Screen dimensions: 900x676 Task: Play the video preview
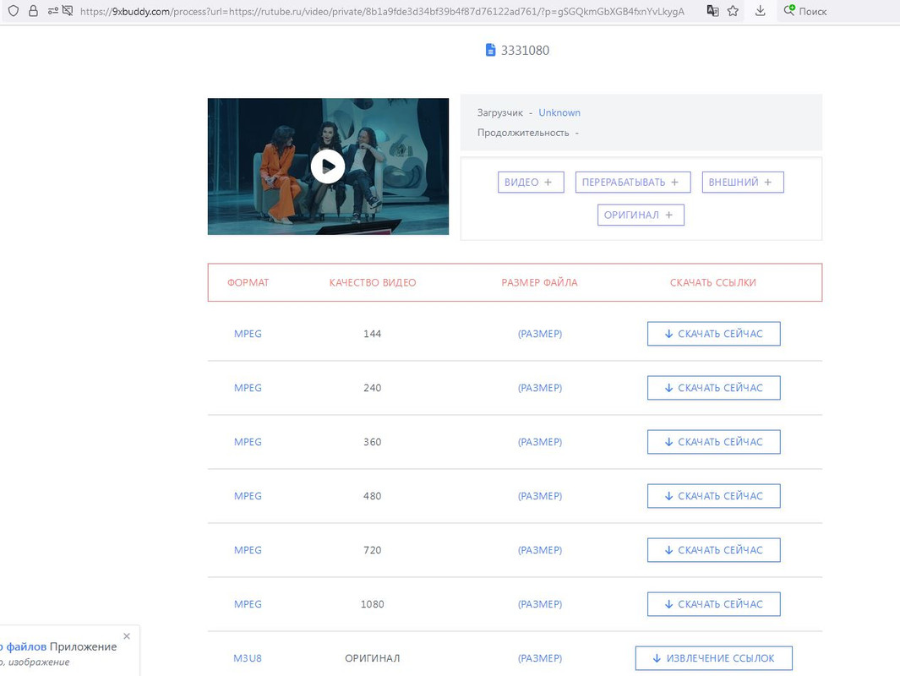click(x=328, y=166)
